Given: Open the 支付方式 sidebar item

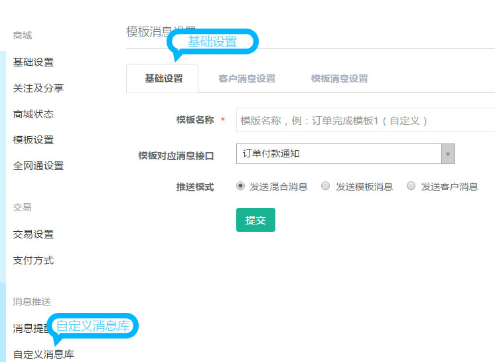Looking at the screenshot, I should pyautogui.click(x=33, y=260).
